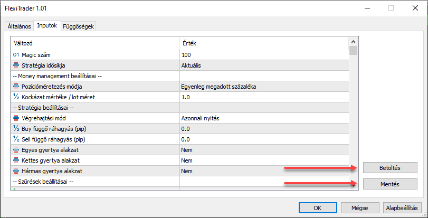
Task: Click the integer type icon beside Magic szám
Action: [16, 55]
